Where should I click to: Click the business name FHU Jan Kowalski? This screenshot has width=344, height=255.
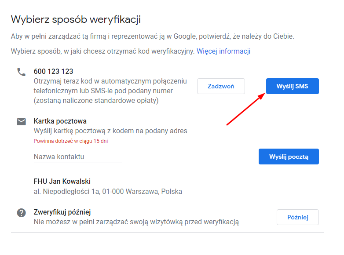coord(62,182)
